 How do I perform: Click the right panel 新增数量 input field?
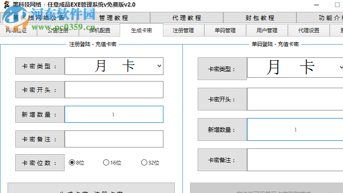pyautogui.click(x=295, y=129)
